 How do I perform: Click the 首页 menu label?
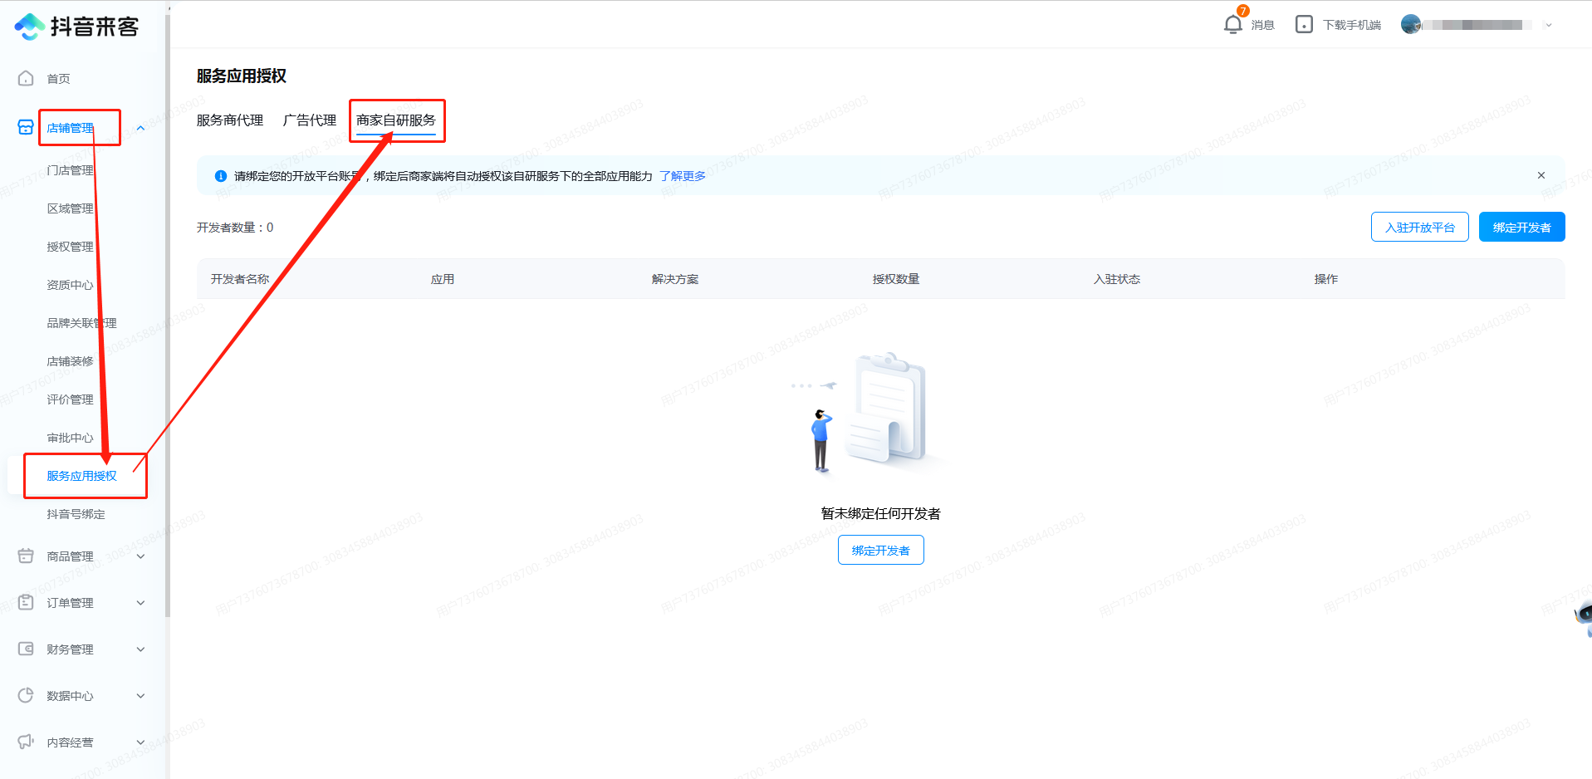tap(59, 79)
